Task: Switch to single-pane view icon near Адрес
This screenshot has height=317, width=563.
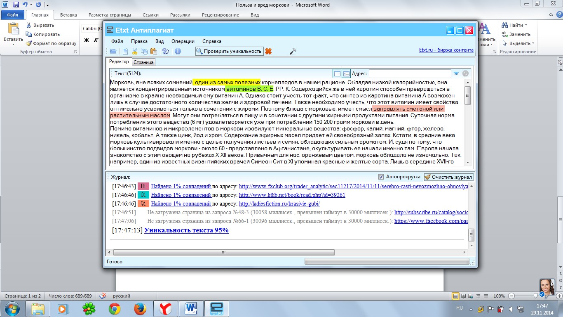Action: (x=337, y=73)
